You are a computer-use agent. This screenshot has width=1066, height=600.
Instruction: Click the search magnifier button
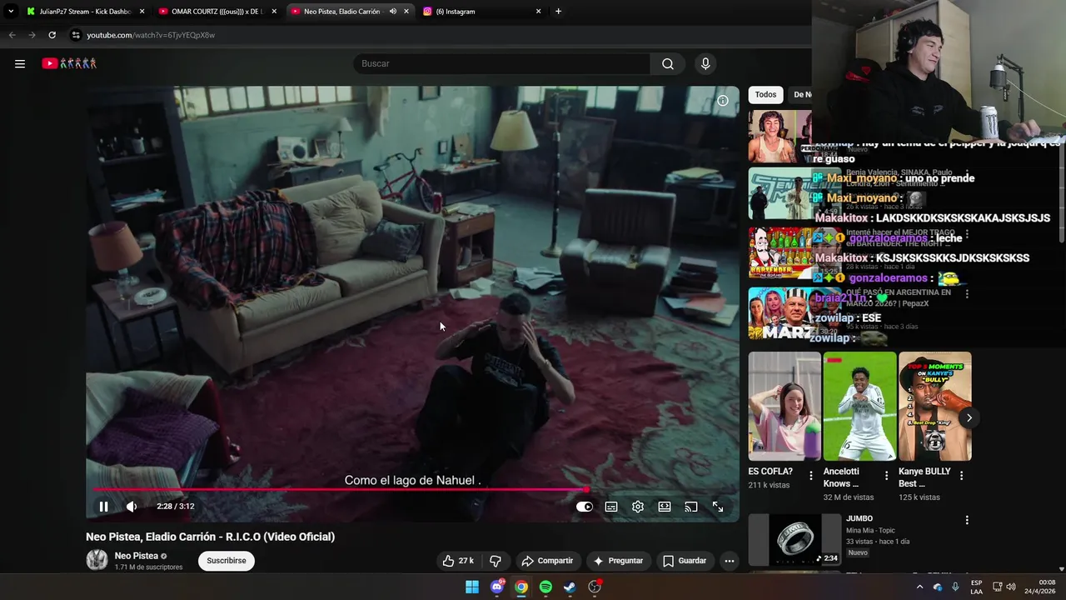pyautogui.click(x=668, y=63)
